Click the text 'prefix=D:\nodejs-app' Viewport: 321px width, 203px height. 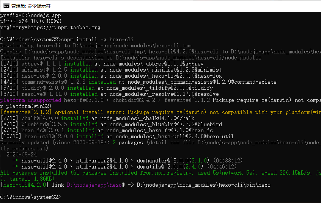click(x=30, y=15)
